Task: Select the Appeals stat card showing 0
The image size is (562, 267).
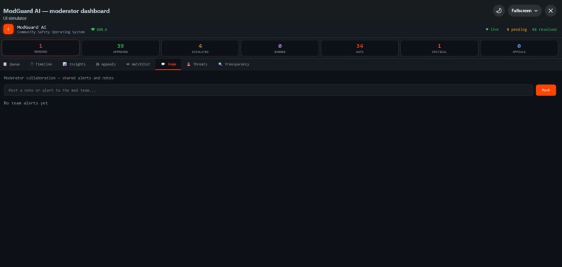Action: [x=519, y=48]
